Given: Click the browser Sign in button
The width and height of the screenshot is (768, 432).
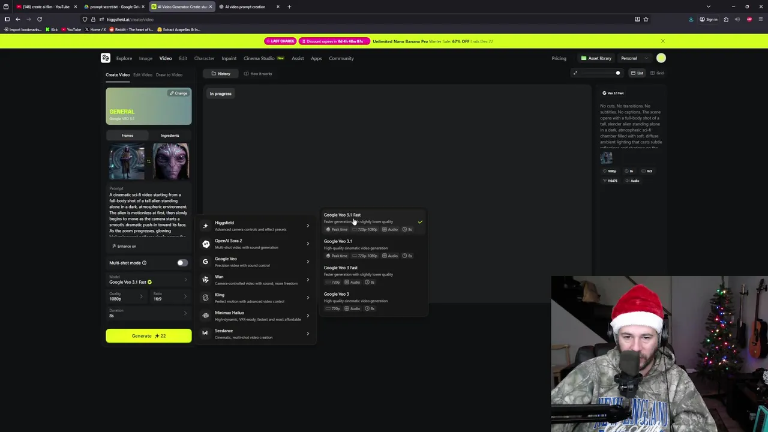Looking at the screenshot, I should click(x=708, y=19).
